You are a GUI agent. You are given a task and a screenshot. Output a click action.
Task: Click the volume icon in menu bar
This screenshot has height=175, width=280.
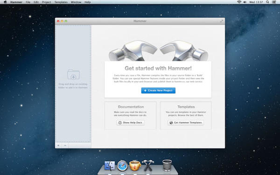click(245, 2)
